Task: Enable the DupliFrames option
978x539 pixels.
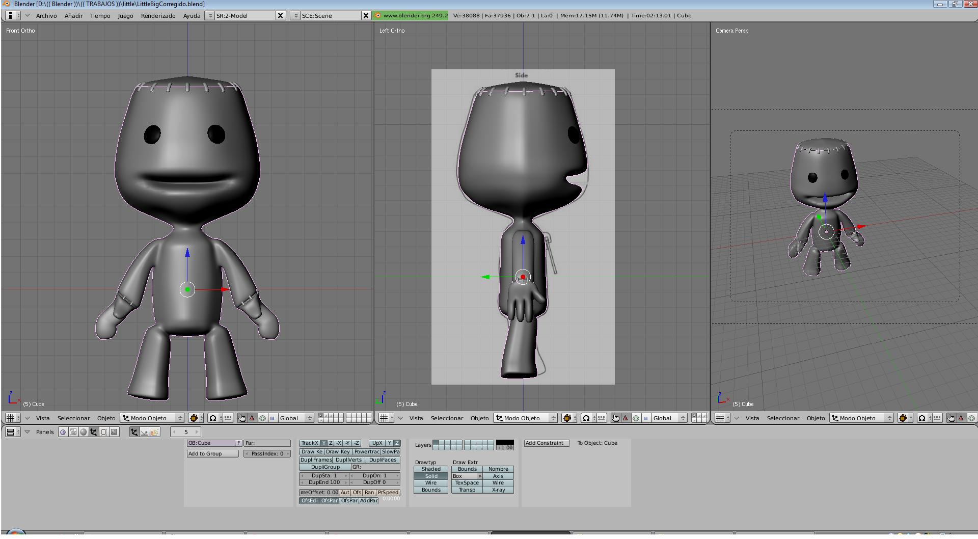Action: [x=316, y=460]
